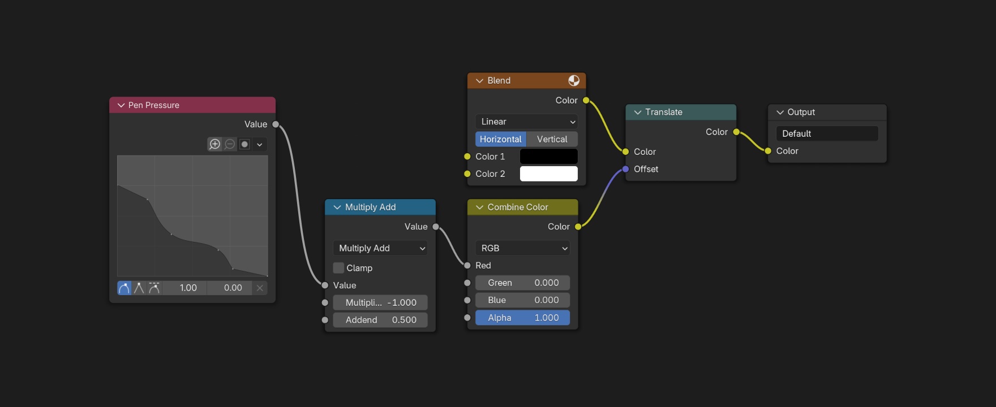Set curve handle to auto clamped
The image size is (996, 407).
point(154,288)
